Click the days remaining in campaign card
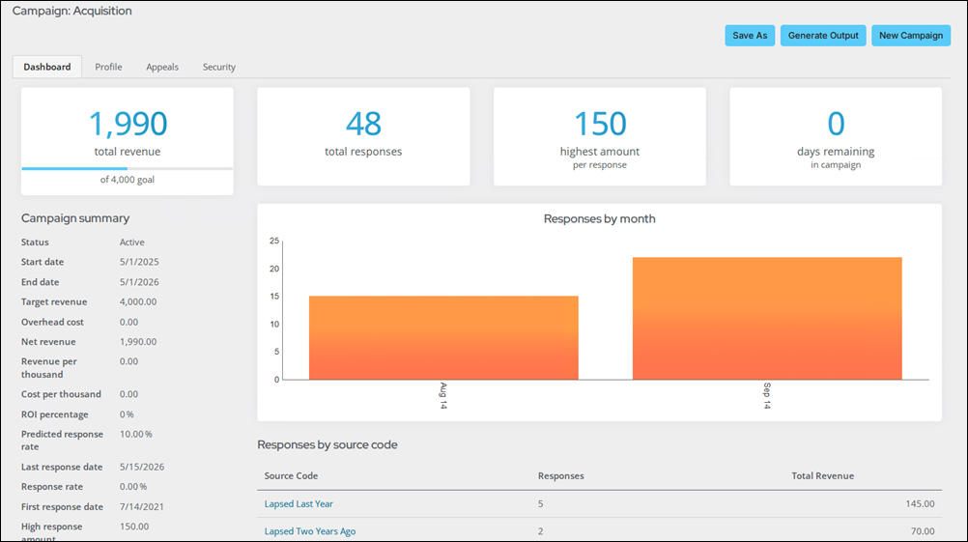The width and height of the screenshot is (968, 542). tap(836, 136)
